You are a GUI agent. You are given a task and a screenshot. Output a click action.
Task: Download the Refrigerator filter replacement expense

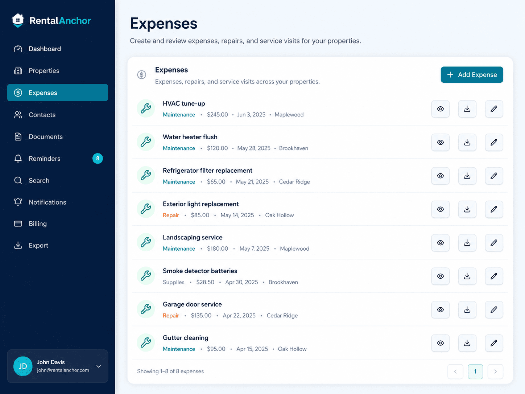click(x=467, y=176)
